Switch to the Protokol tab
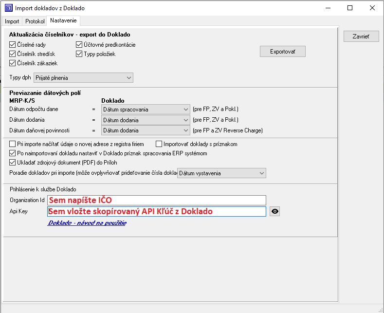Image resolution: width=384 pixels, height=313 pixels. pyautogui.click(x=35, y=21)
